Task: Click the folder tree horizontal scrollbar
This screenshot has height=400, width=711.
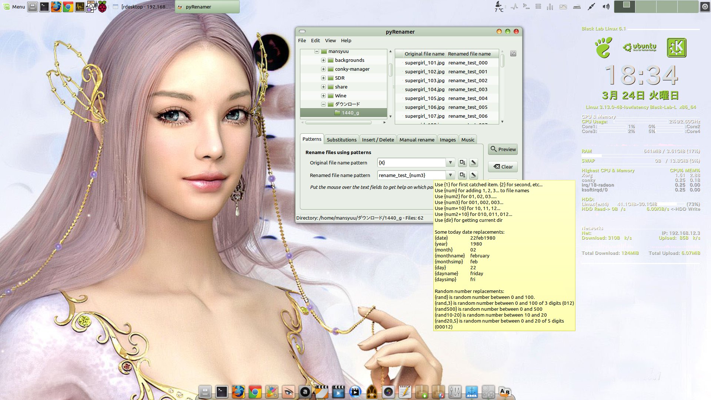Action: [338, 122]
